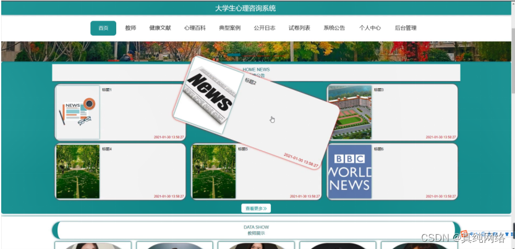Click the DATA SHOW section heading
Screen dimensions: 515x249
pos(256,227)
